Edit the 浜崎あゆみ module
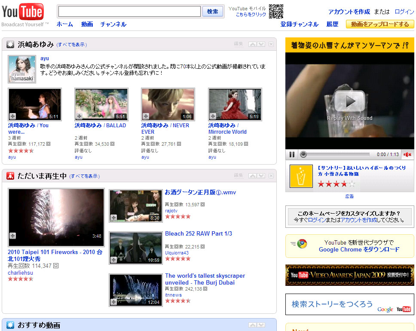The width and height of the screenshot is (416, 331). coord(238,44)
